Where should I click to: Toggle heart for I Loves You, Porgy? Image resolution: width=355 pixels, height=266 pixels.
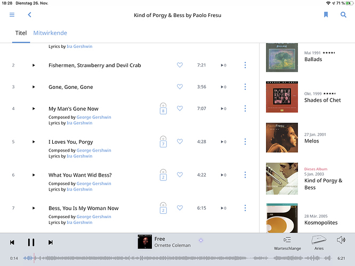[x=180, y=142]
